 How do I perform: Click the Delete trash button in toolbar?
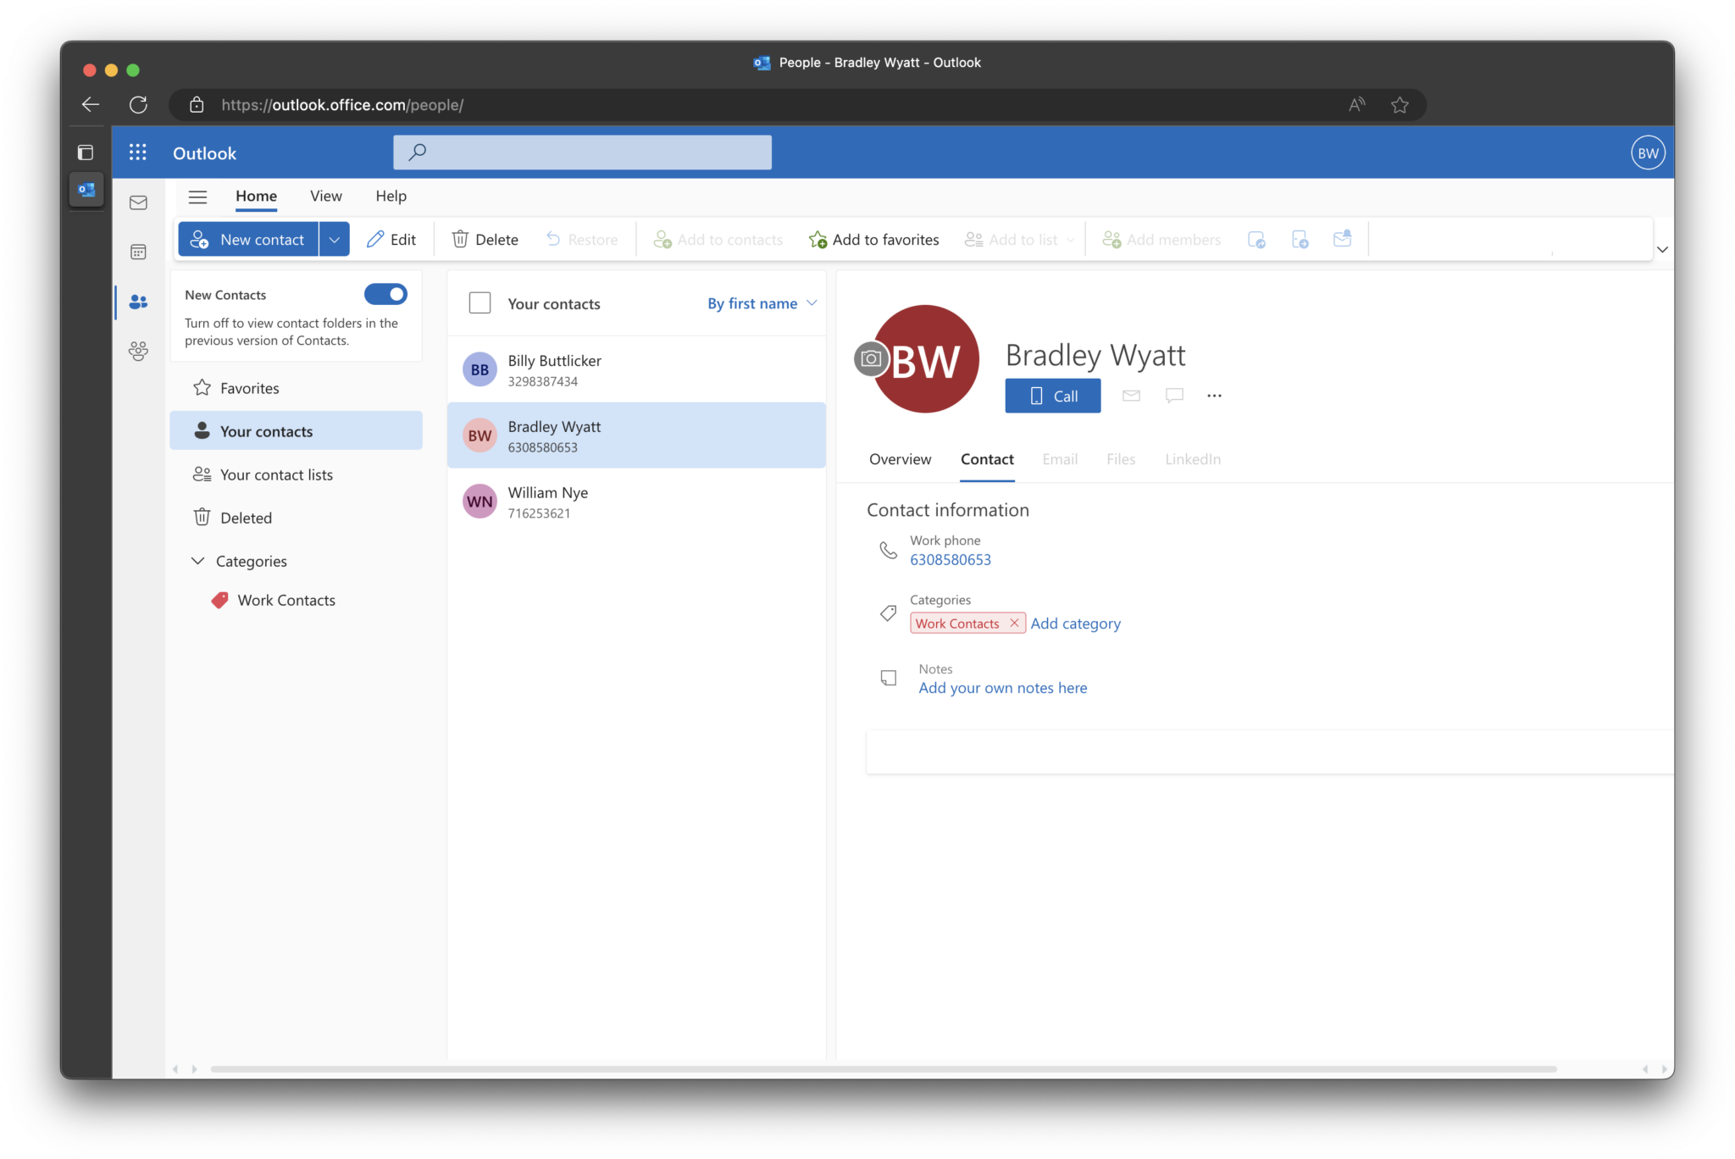point(485,240)
